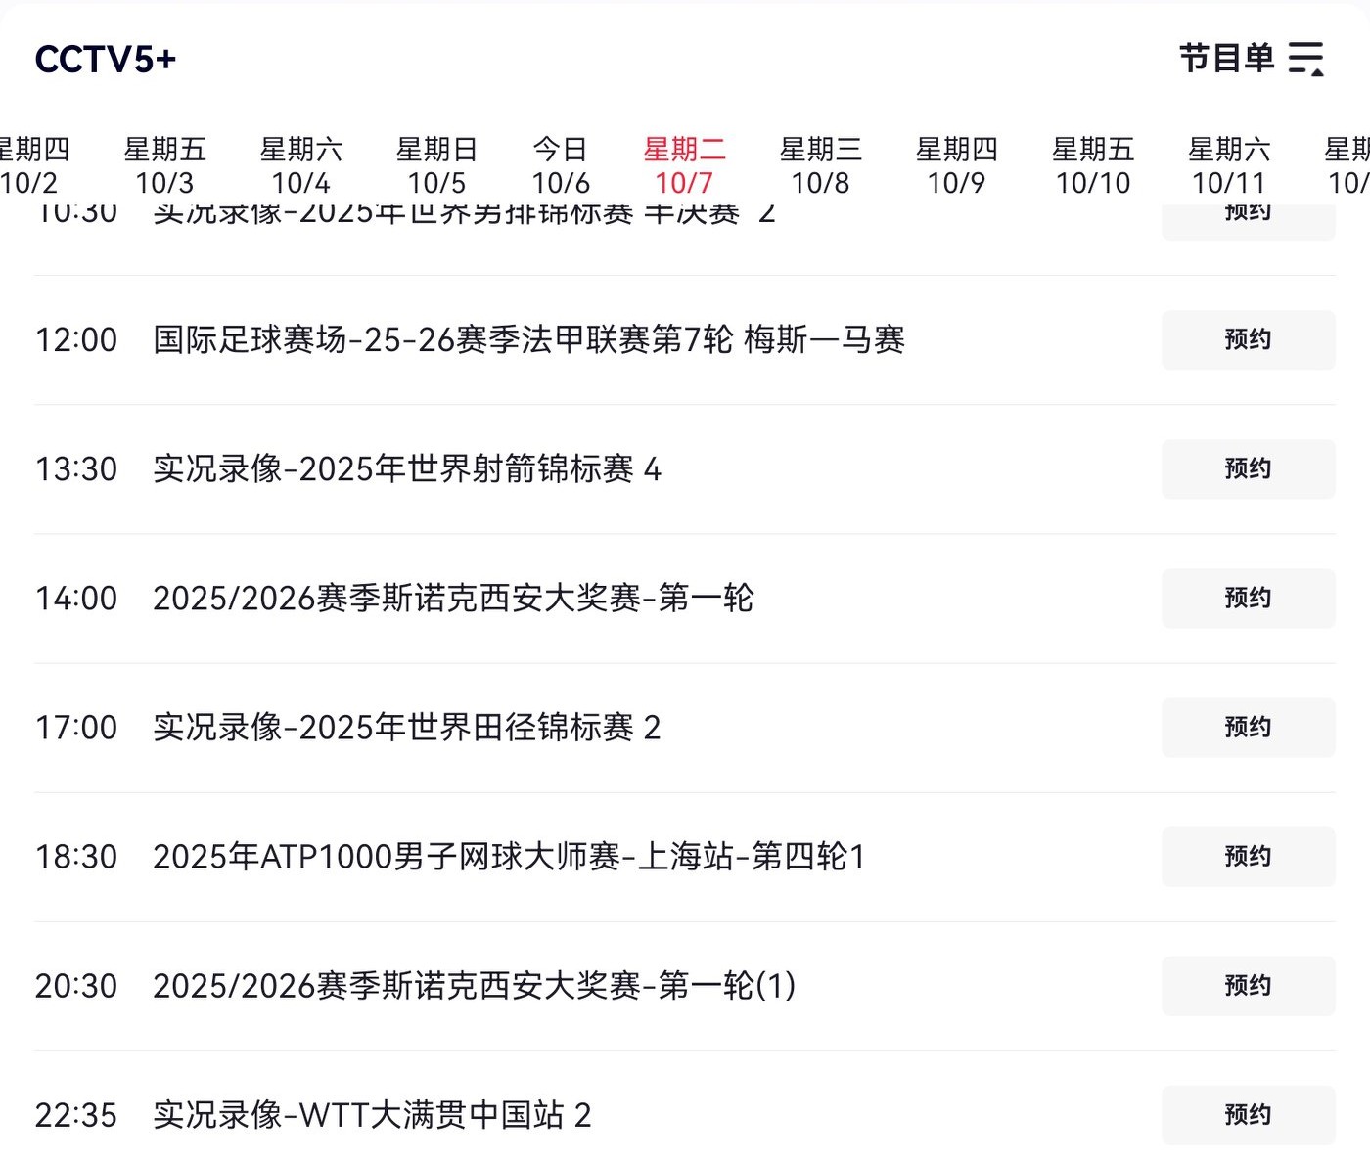Screen dimensions: 1370x1157
Task: Open the 星期日 10/5 schedule
Action: coord(436,165)
